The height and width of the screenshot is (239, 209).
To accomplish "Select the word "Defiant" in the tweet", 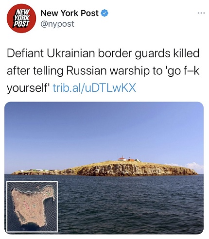I will 25,53.
